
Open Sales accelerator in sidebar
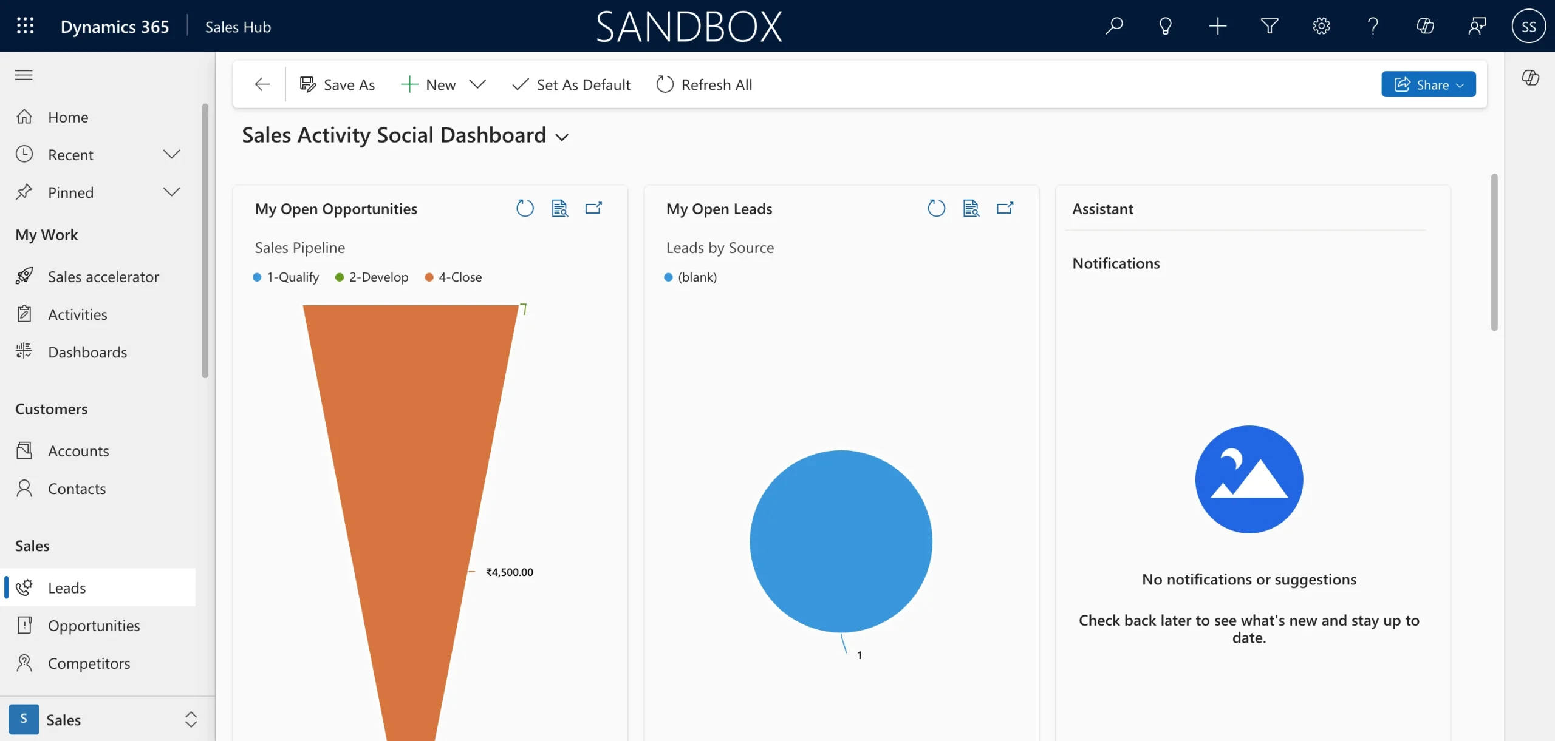[99, 276]
